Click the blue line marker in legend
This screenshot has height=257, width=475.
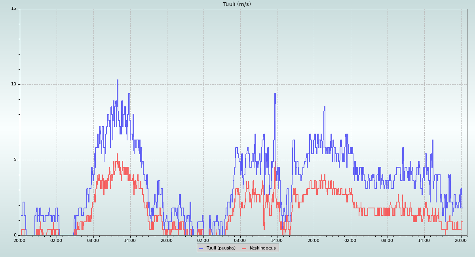point(201,248)
